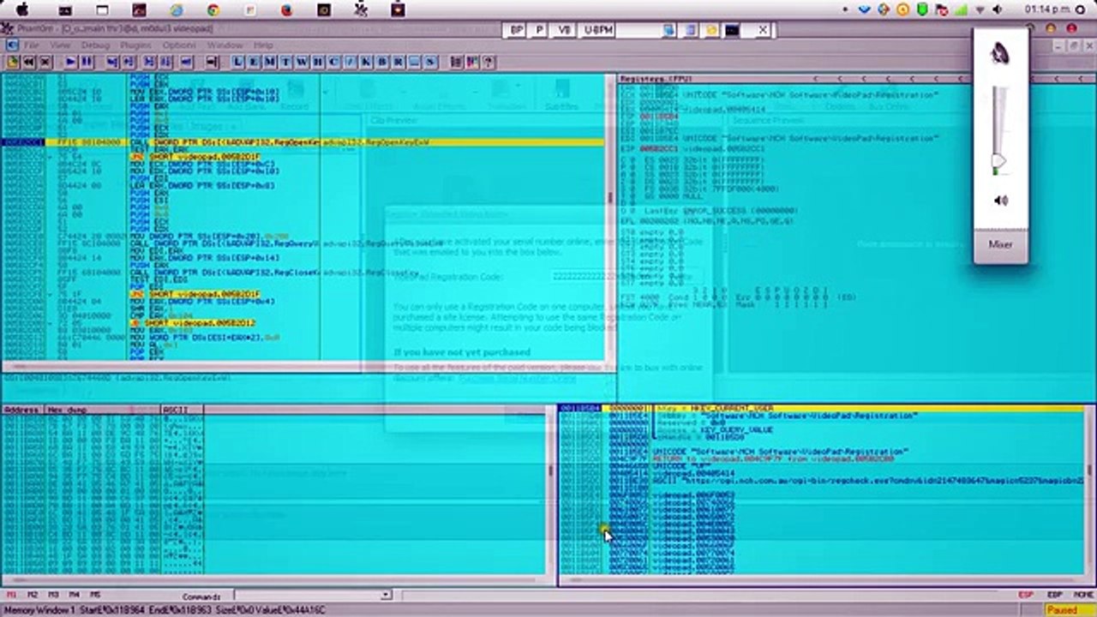1097x617 pixels.
Task: Open the Help menu
Action: [263, 45]
